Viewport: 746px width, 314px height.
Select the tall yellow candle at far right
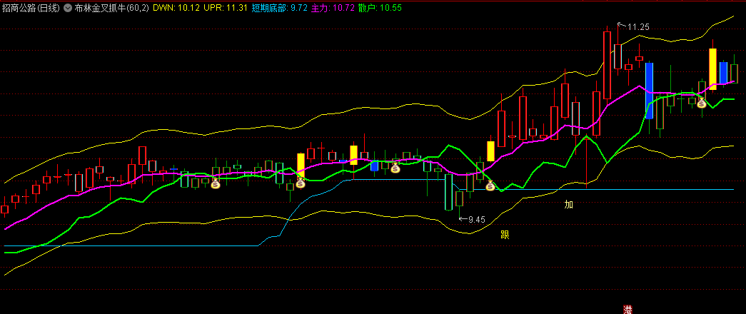click(712, 69)
